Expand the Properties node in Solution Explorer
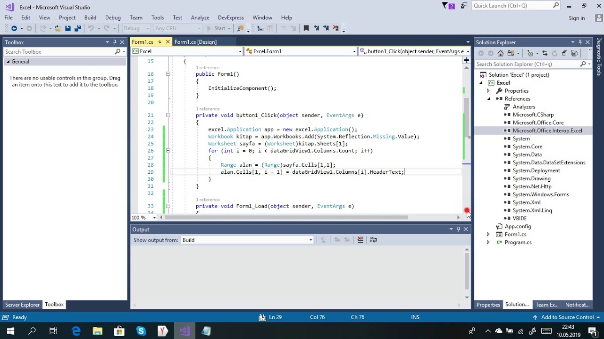The image size is (604, 339). [488, 91]
